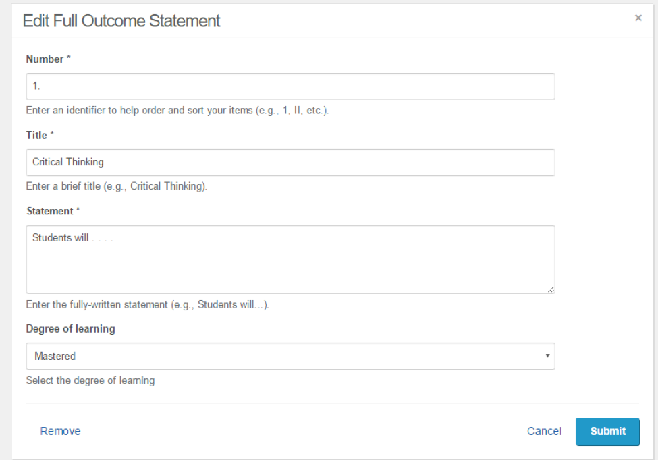Cancel editing the outcome statement

click(x=544, y=431)
